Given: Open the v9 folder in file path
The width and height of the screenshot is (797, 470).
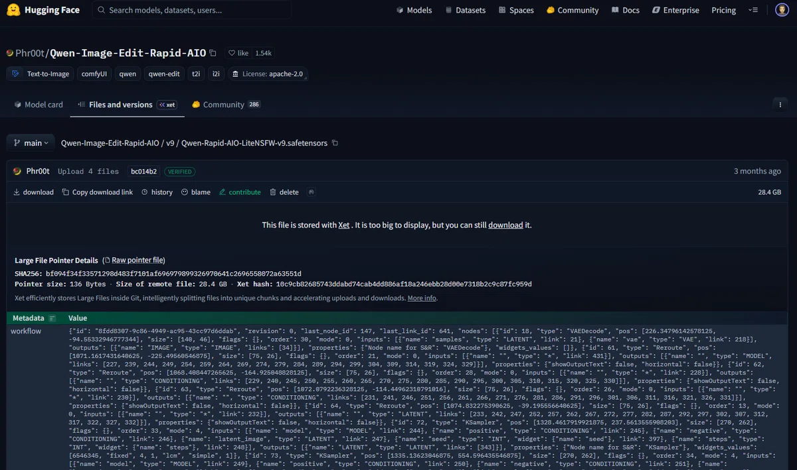Looking at the screenshot, I should [170, 143].
